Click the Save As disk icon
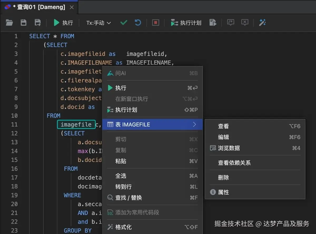Image resolution: width=316 pixels, height=234 pixels. (38, 23)
